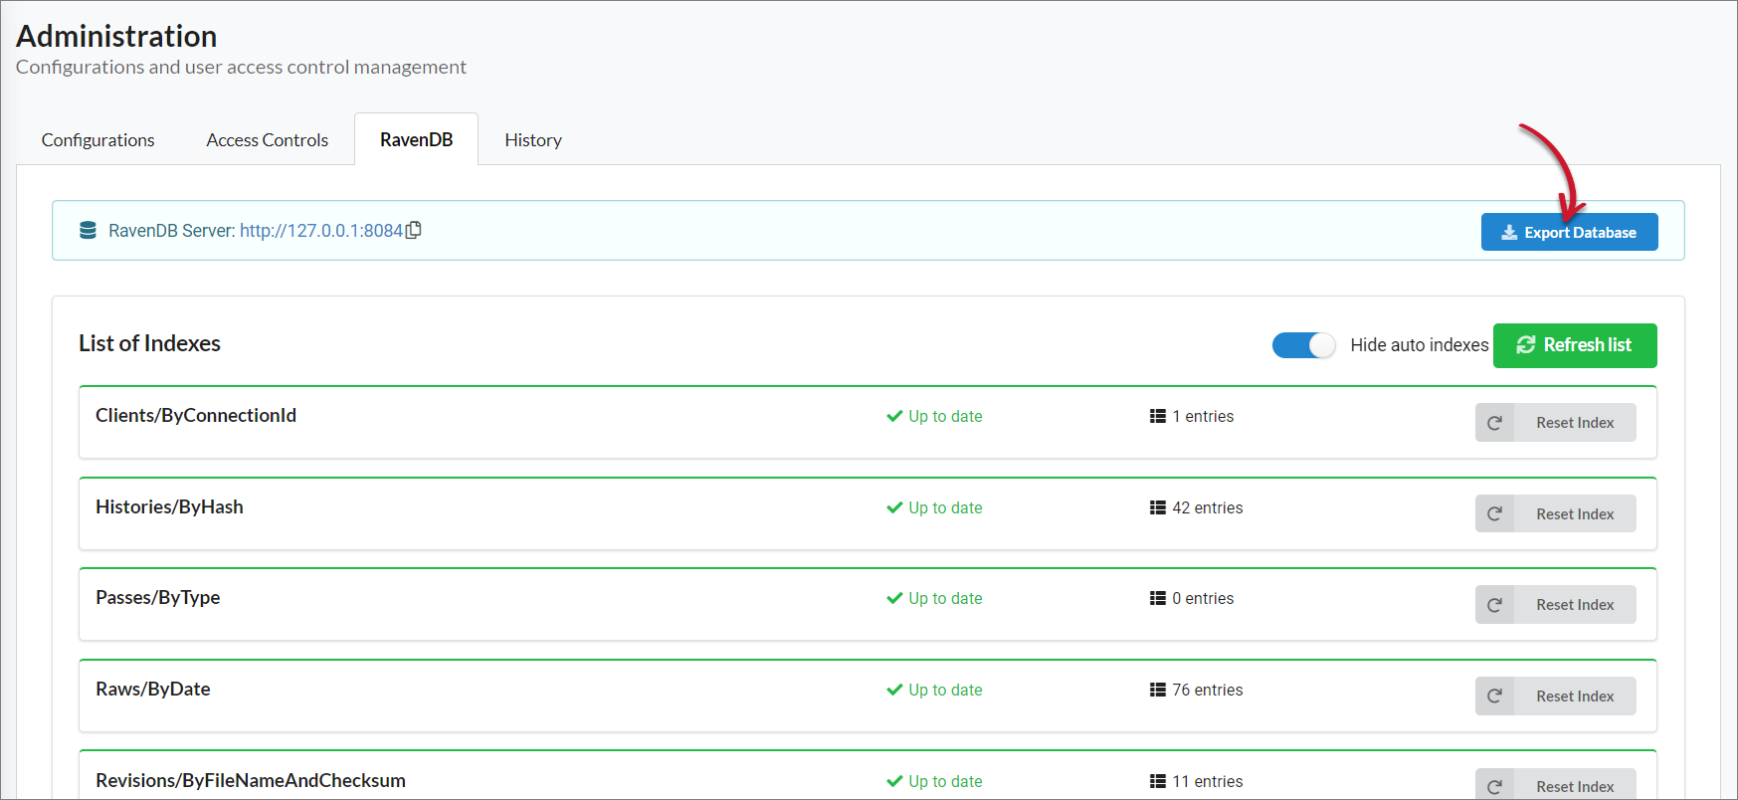1738x800 pixels.
Task: Toggle the Hide auto indexes switch
Action: pyautogui.click(x=1303, y=345)
